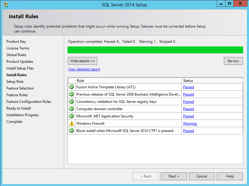Select the Feature Configuration Rules step
The height and width of the screenshot is (186, 249).
(29, 102)
